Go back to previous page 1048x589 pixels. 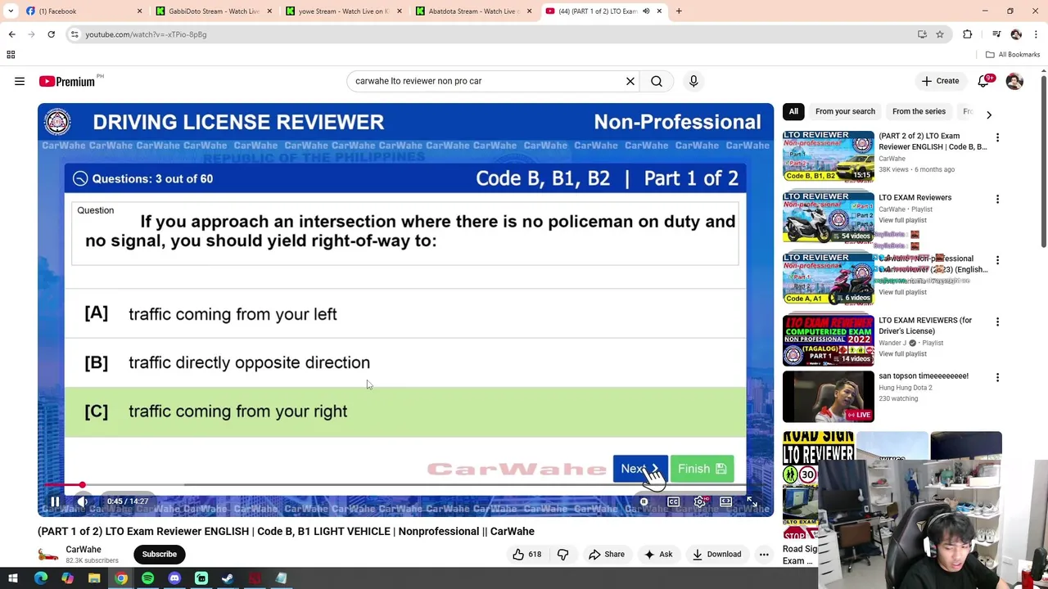[x=11, y=34]
